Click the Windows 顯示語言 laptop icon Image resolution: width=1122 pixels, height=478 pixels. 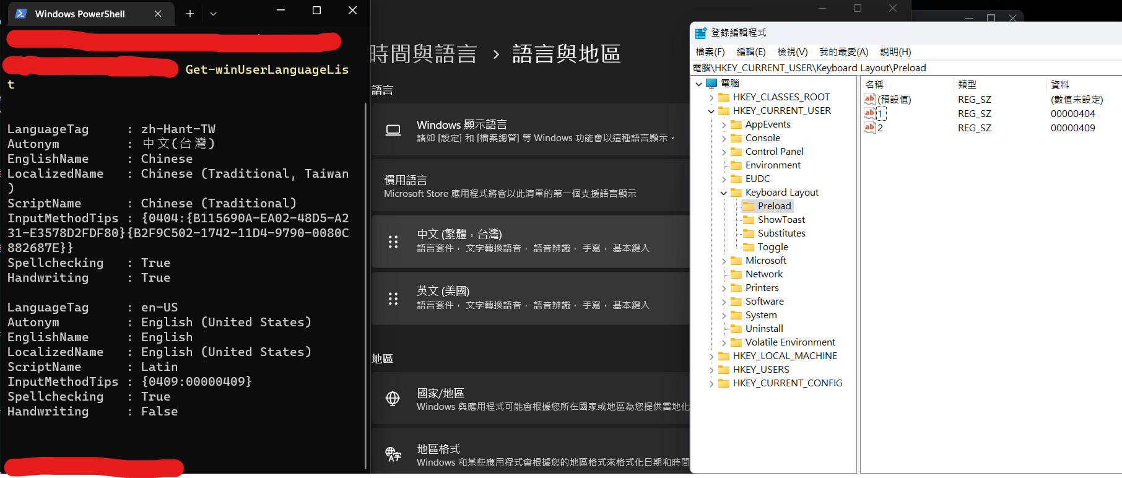(x=393, y=130)
